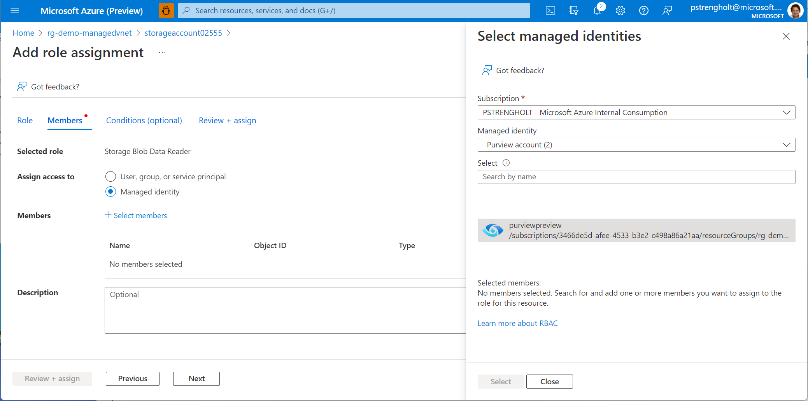Screen dimensions: 808x401
Task: Switch to the Members tab
Action: point(65,121)
